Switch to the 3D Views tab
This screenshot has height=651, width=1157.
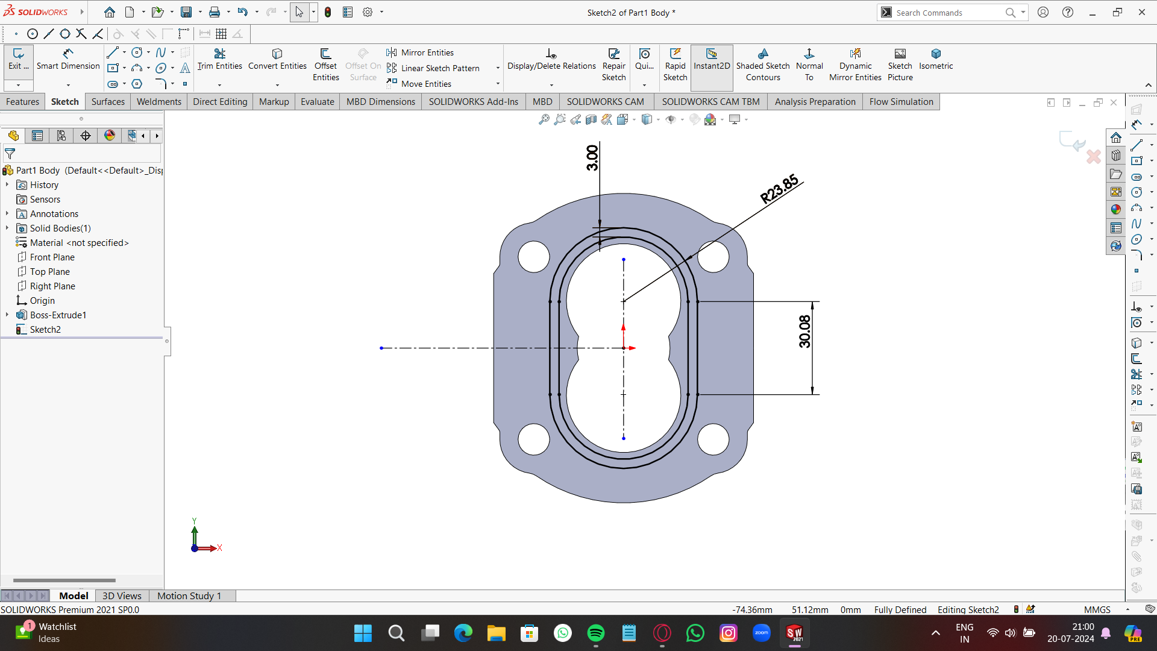pyautogui.click(x=122, y=596)
